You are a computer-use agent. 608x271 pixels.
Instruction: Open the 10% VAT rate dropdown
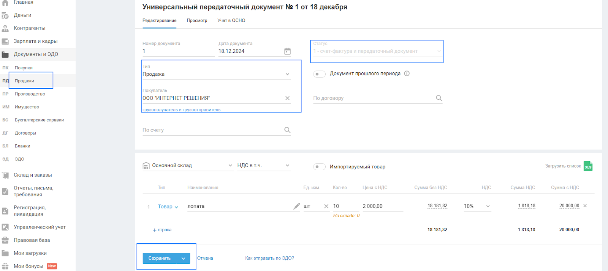[x=488, y=206]
